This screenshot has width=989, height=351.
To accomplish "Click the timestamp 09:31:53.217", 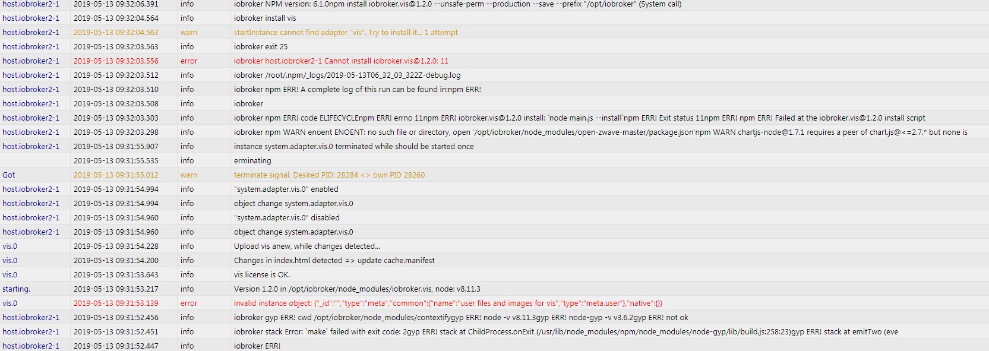I will (x=116, y=289).
